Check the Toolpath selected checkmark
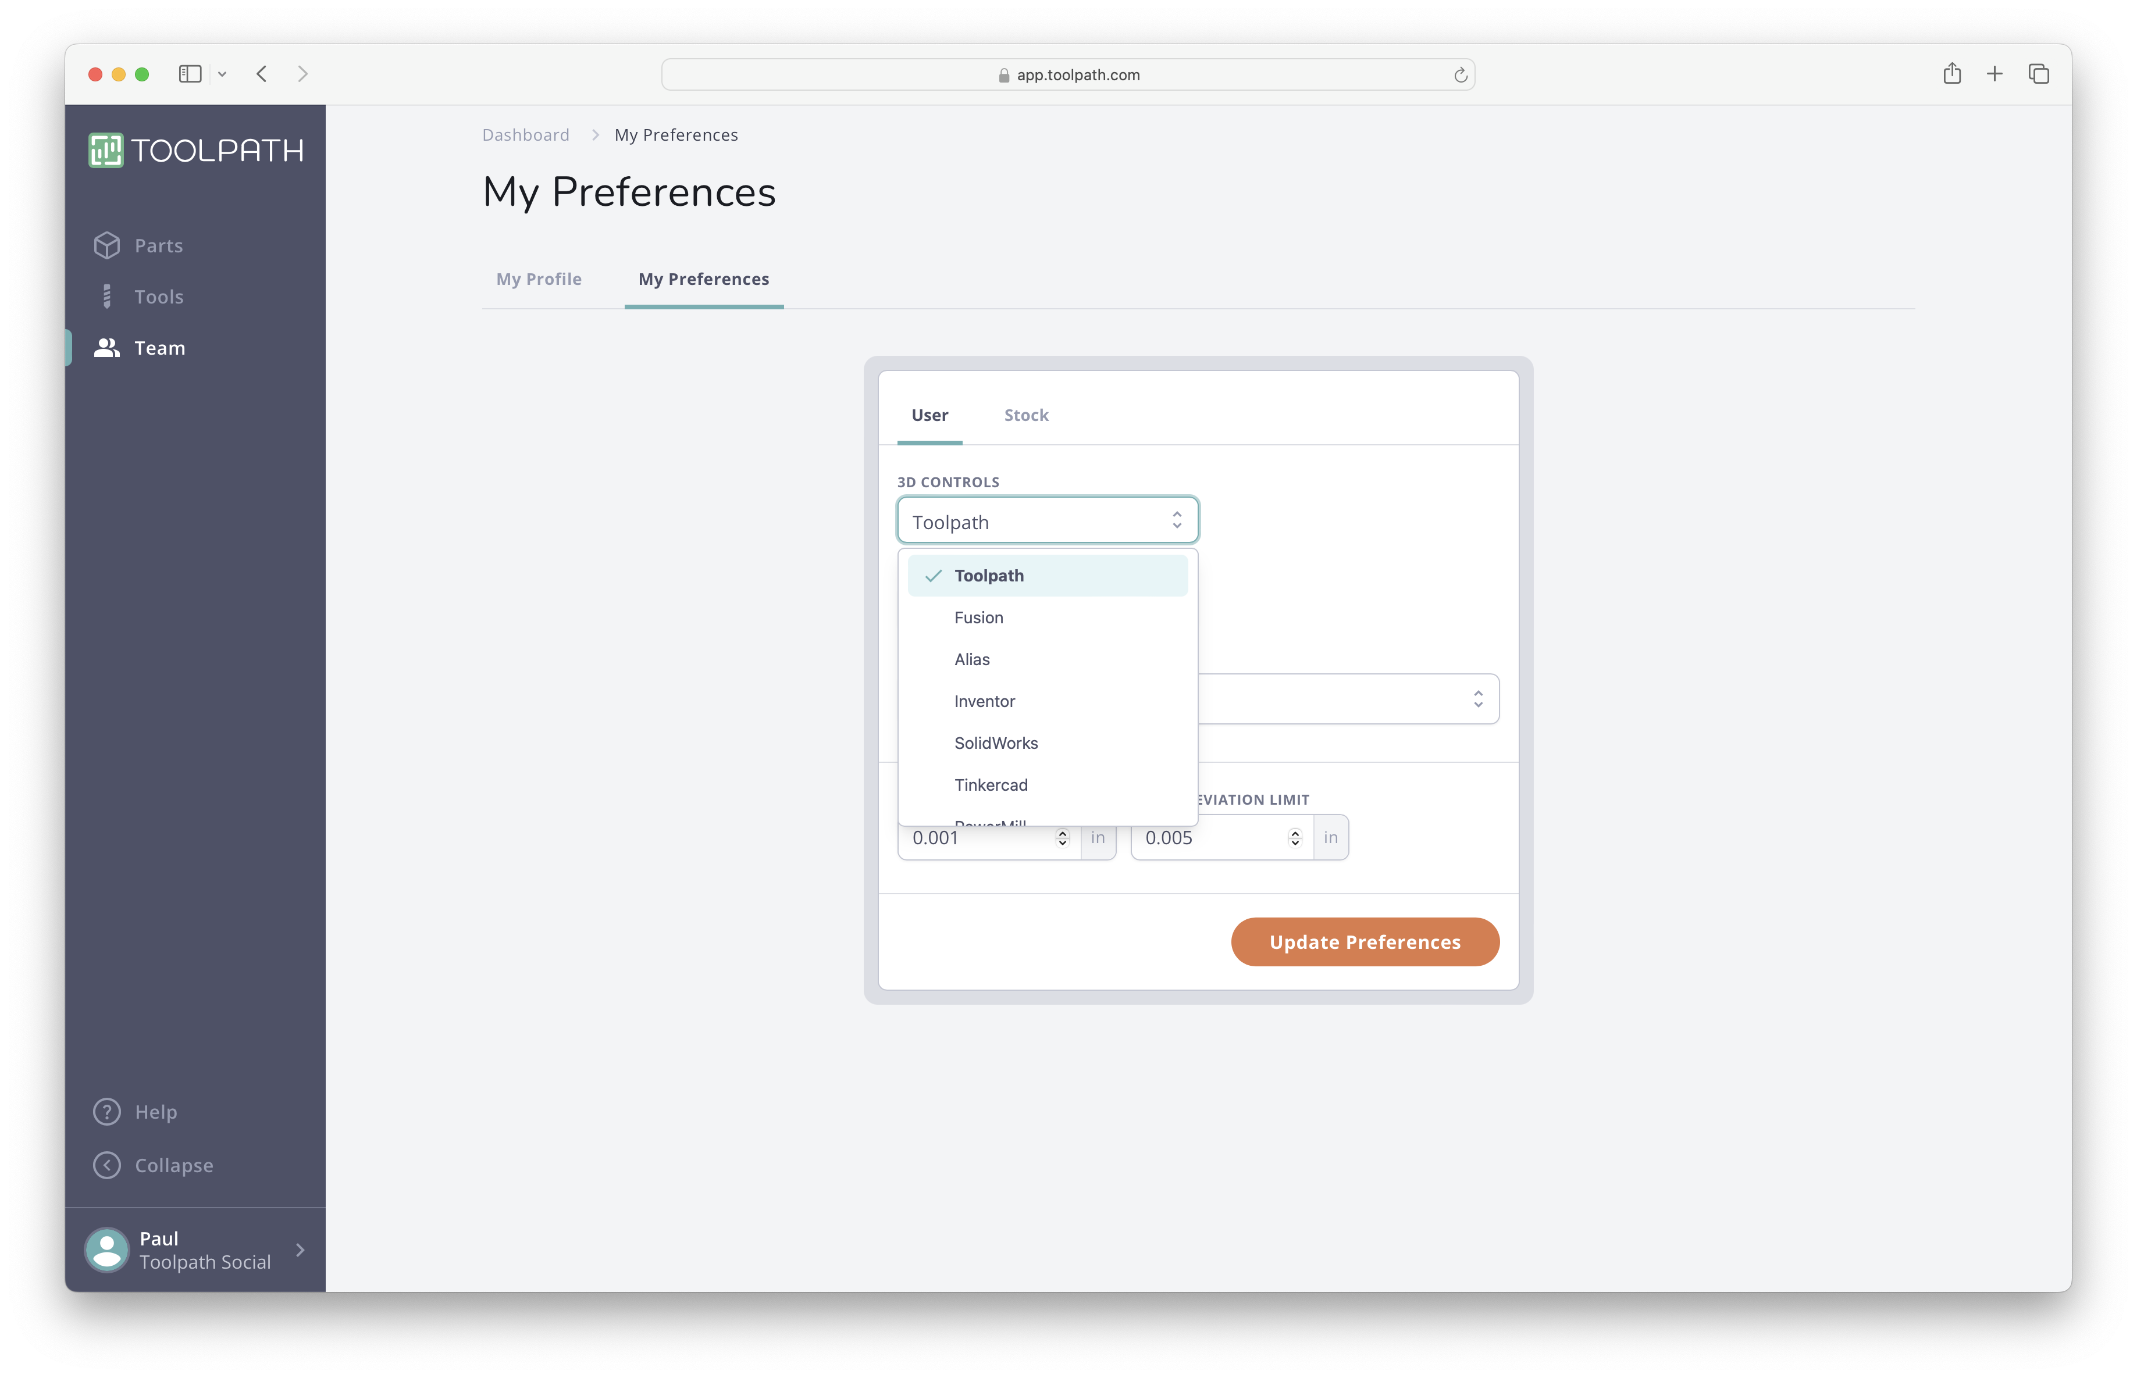Viewport: 2137px width, 1378px height. click(x=930, y=574)
